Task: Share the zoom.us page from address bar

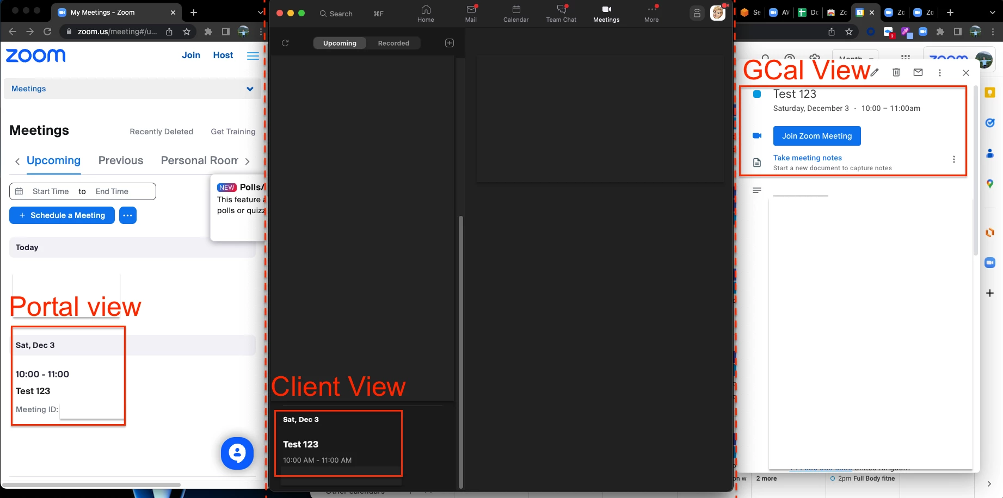Action: 169,32
